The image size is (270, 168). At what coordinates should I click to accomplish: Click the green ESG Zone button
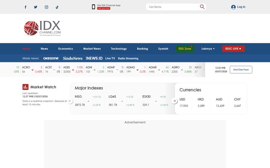185,49
